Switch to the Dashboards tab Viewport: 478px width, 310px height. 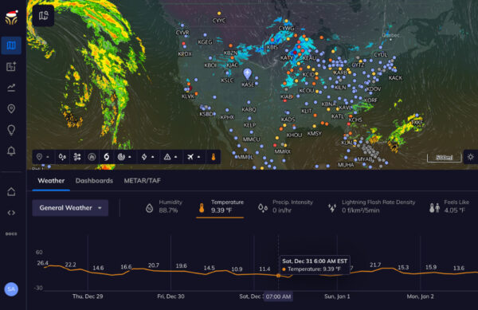coord(94,181)
